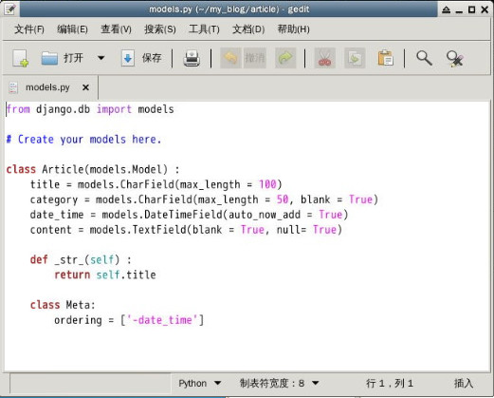The height and width of the screenshot is (398, 494).
Task: Close the models.py tab
Action: pyautogui.click(x=85, y=87)
